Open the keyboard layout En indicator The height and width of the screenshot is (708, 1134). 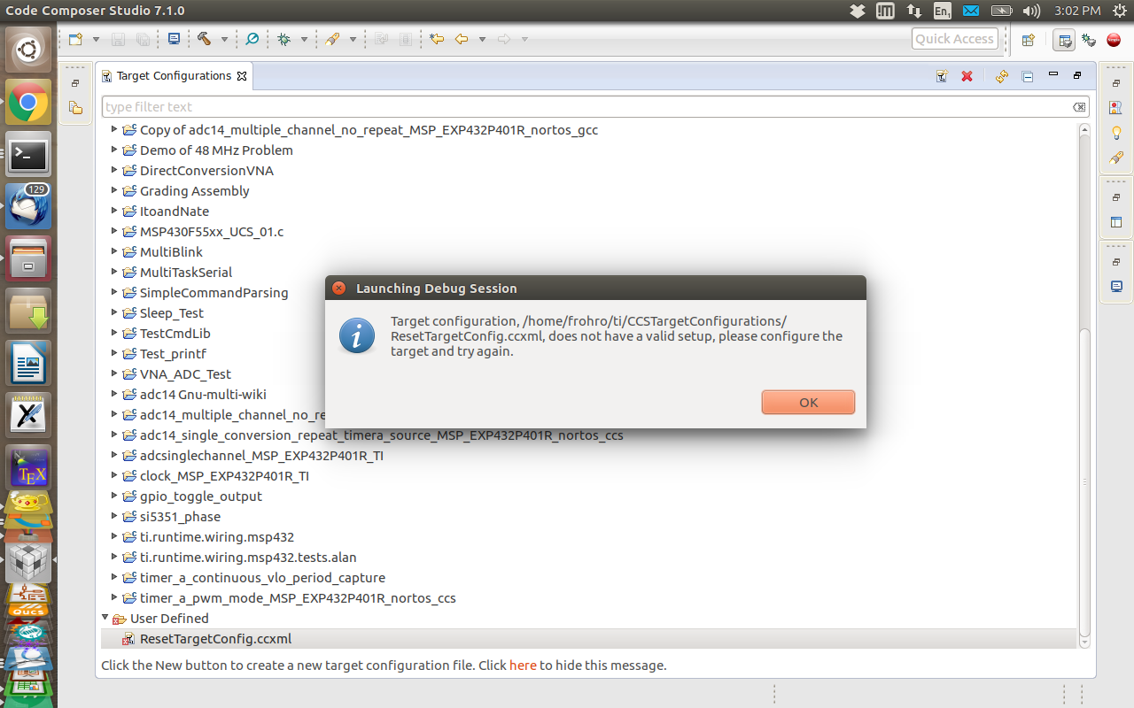tap(943, 11)
